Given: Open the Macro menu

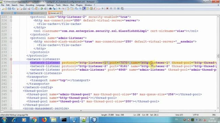Looking at the screenshot, I should tap(65, 5).
